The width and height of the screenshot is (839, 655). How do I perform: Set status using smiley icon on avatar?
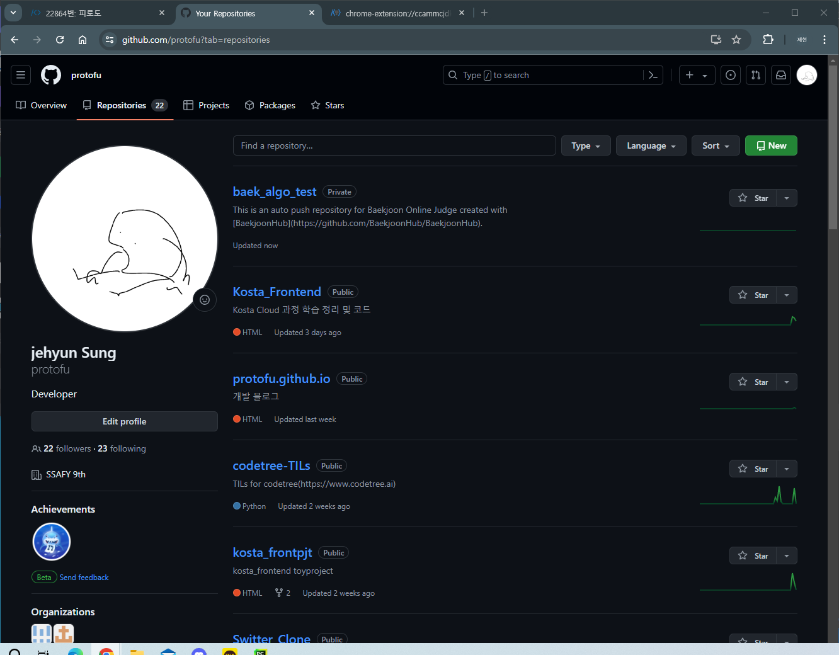point(205,300)
